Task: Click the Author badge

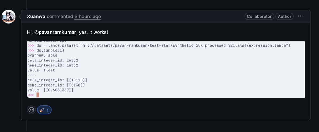Action: click(x=284, y=16)
